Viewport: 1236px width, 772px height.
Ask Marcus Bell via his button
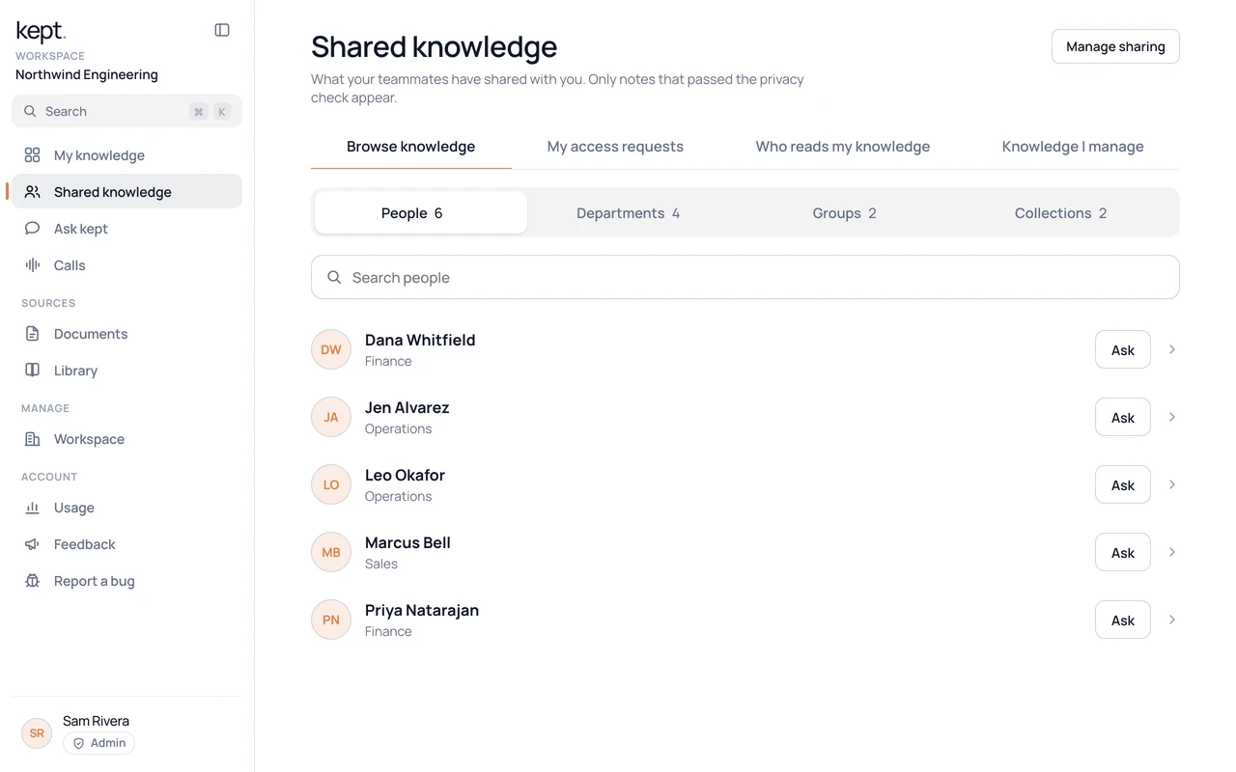click(x=1123, y=552)
